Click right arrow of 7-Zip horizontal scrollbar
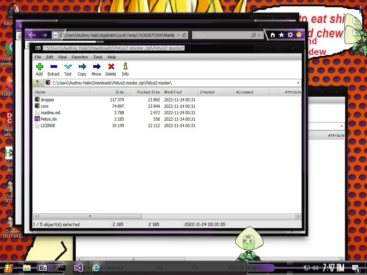The width and height of the screenshot is (367, 275). tap(298, 216)
